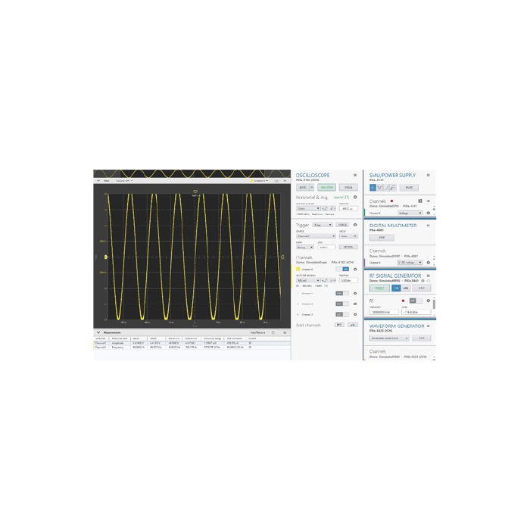Viewport: 530px width, 530px height.
Task: Click the oscilloscope Channel 0 yellow swatch
Action: pos(298,270)
